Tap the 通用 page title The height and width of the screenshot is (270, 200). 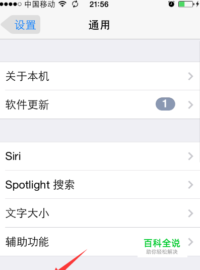click(99, 25)
